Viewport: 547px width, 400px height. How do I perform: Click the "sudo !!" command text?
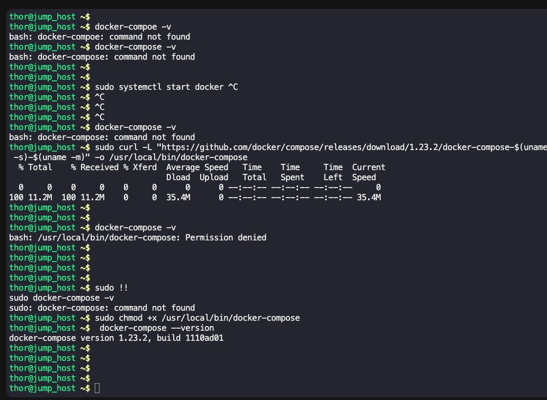pyautogui.click(x=111, y=288)
